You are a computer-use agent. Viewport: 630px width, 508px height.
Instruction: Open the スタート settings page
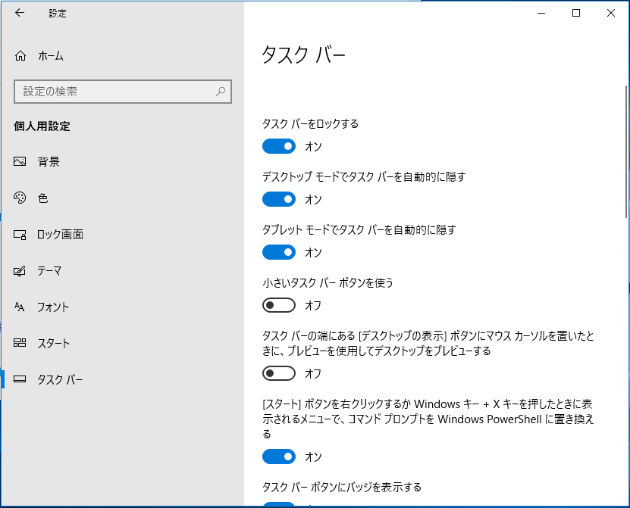pyautogui.click(x=49, y=343)
